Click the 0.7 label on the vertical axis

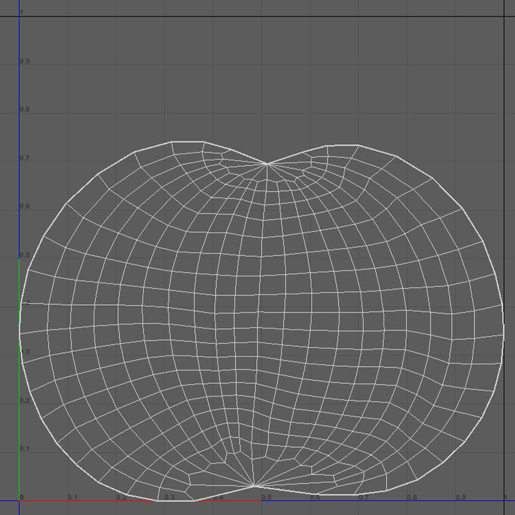point(24,158)
